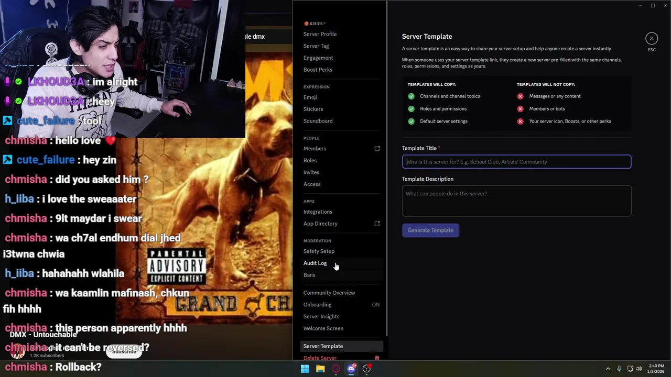Click the channel avatar next to subscribers
This screenshot has width=671, height=377.
pyautogui.click(x=17, y=352)
